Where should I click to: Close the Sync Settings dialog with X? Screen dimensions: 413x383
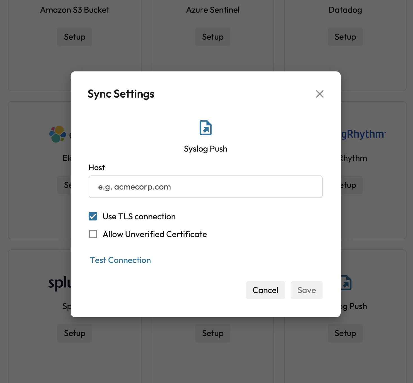click(320, 94)
